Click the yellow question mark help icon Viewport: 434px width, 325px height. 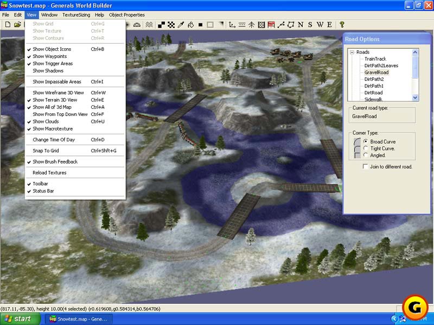coord(342,25)
